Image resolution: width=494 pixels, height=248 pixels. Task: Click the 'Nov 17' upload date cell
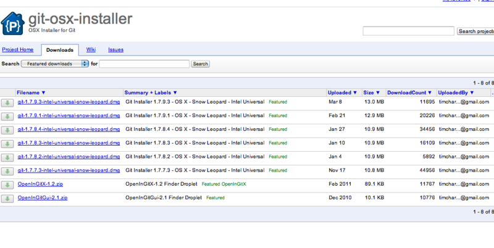click(x=337, y=170)
